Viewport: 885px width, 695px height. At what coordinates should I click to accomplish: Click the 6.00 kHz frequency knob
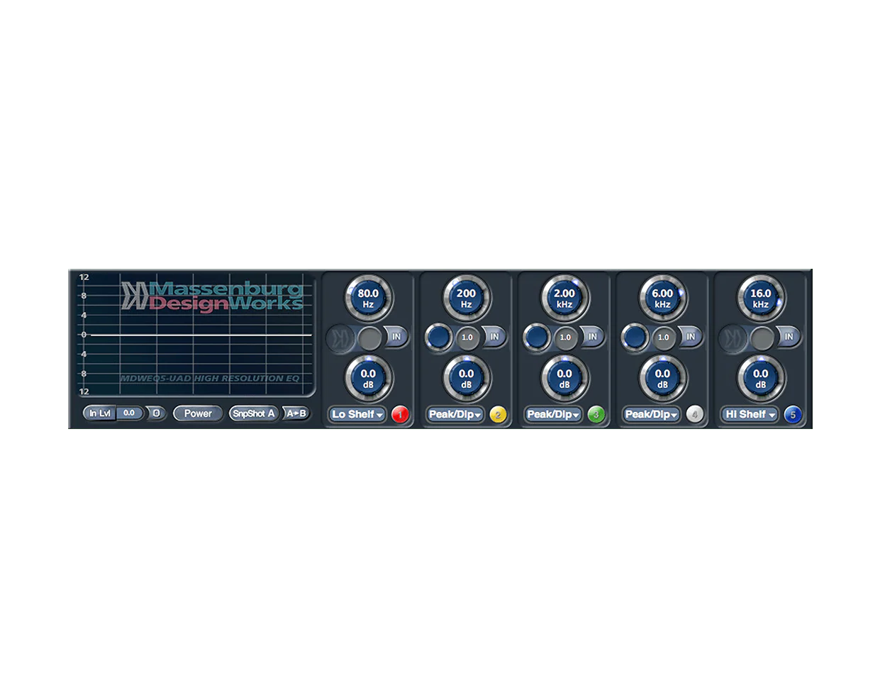[x=662, y=299]
